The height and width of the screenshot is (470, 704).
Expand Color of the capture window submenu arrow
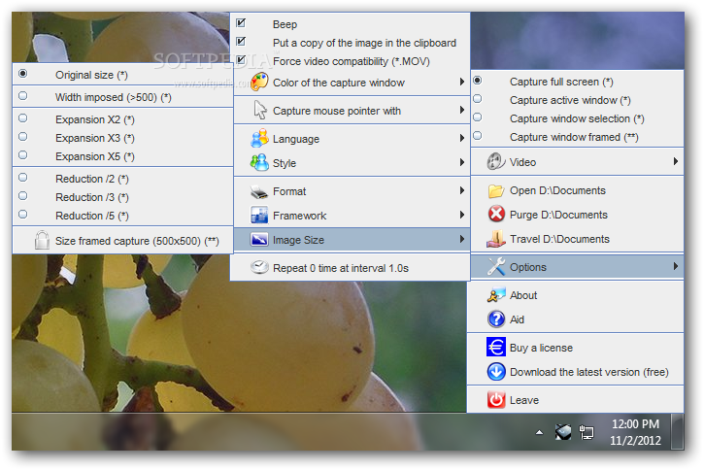pyautogui.click(x=461, y=82)
